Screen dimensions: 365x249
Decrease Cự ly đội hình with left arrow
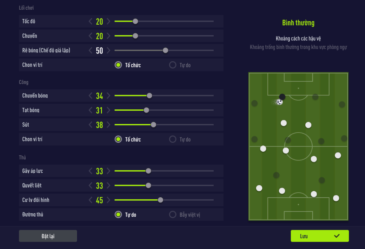tap(91, 200)
